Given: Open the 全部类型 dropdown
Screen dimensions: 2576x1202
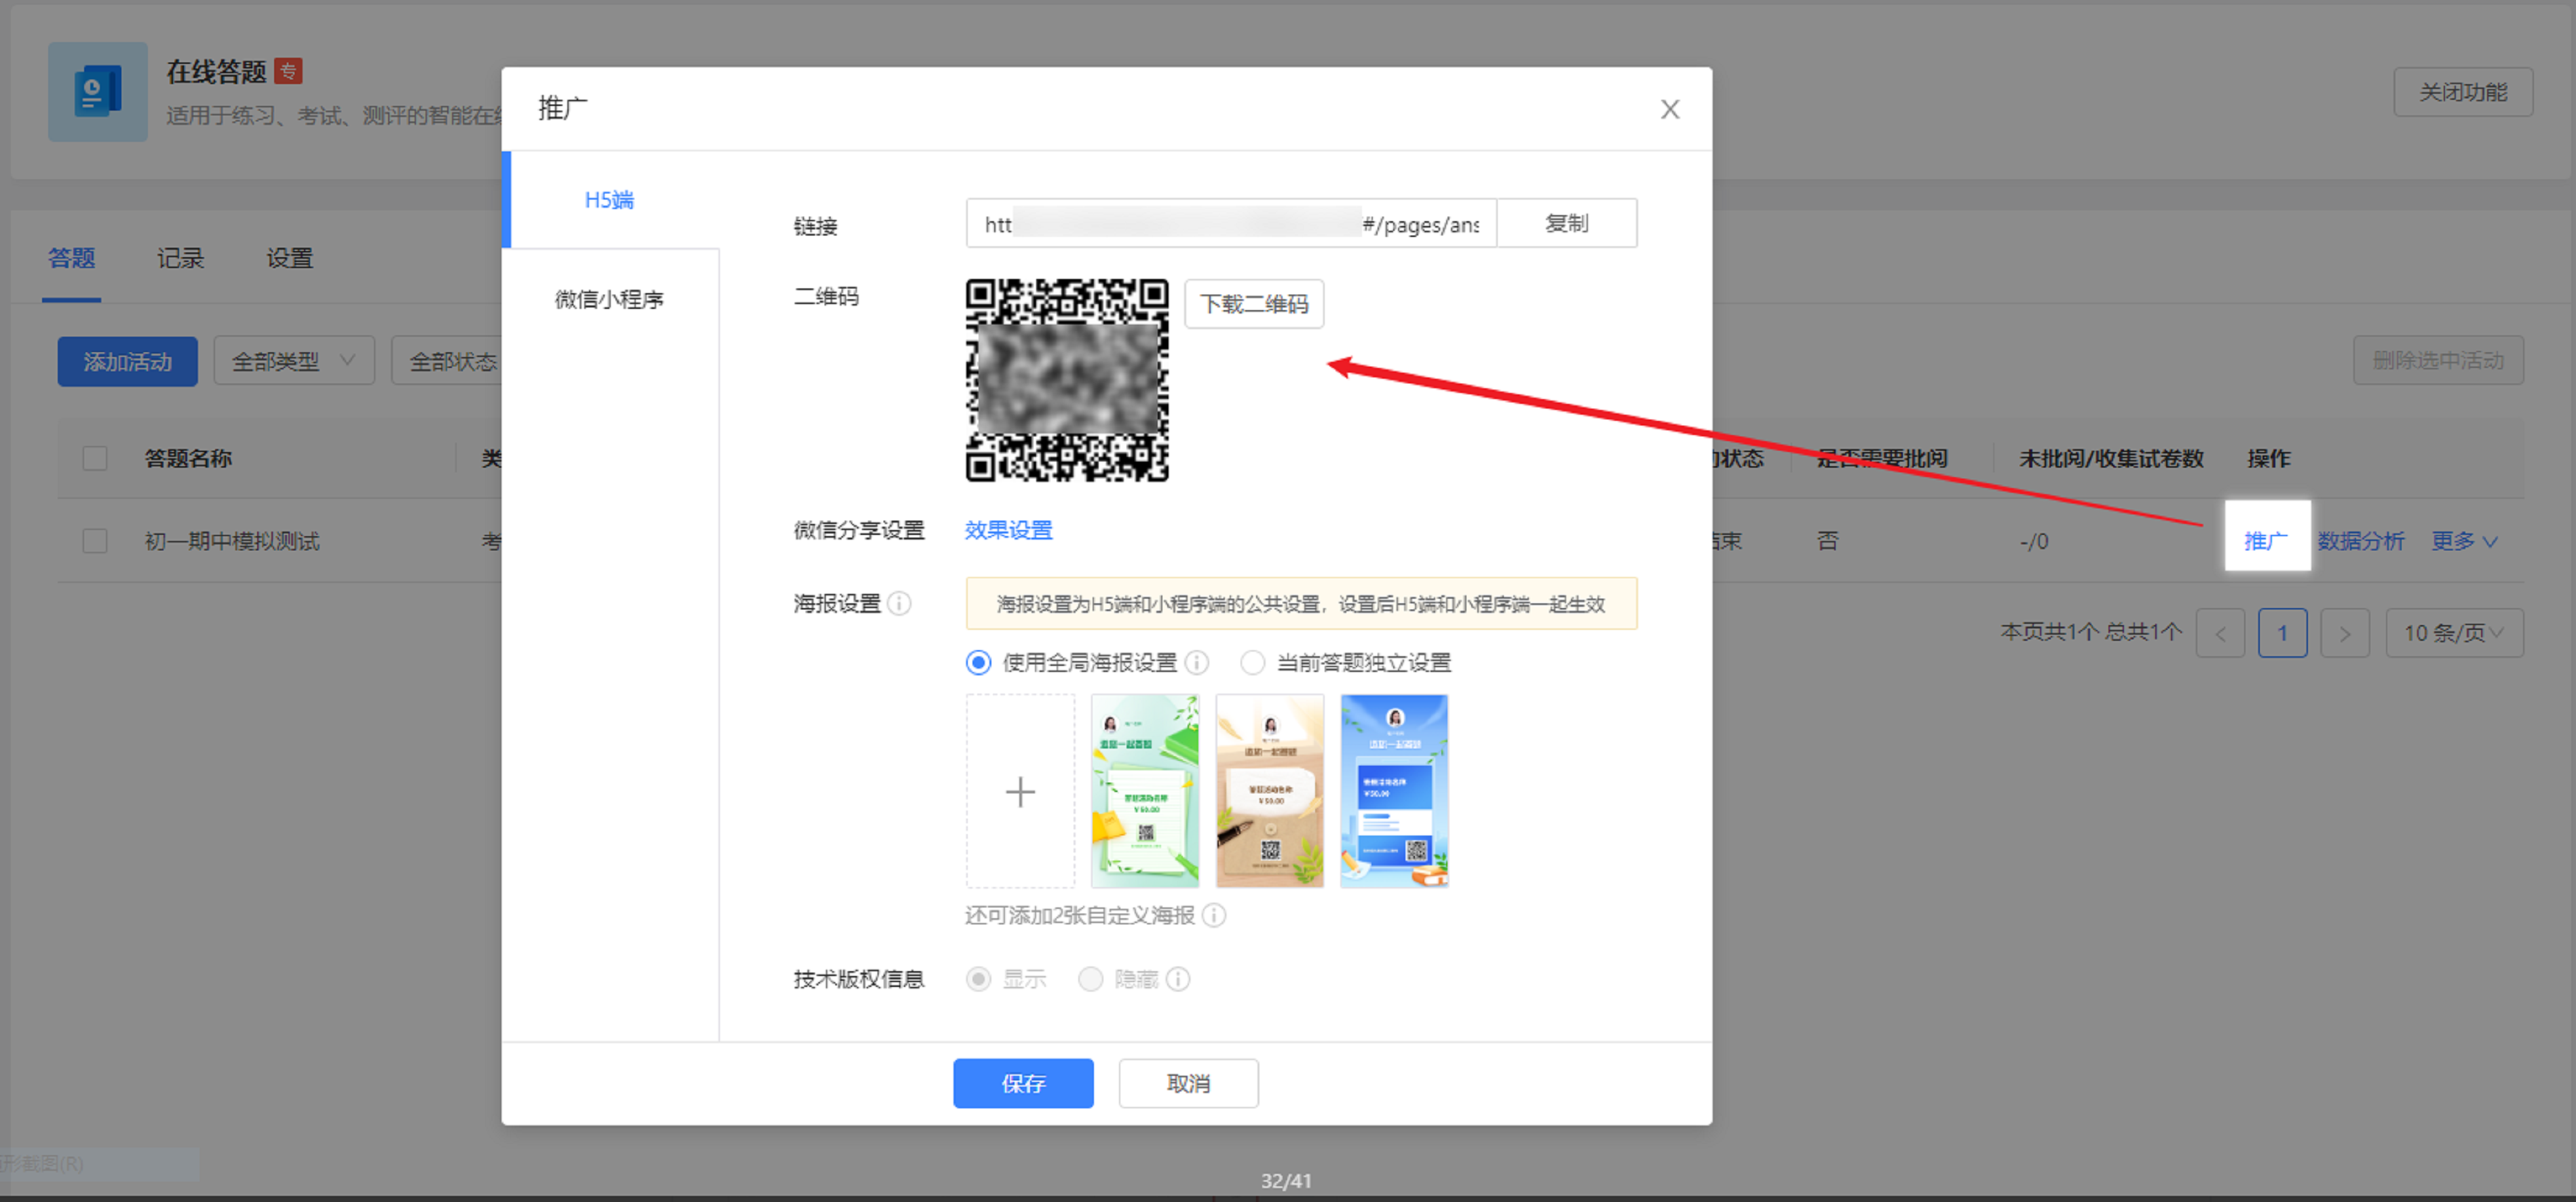Looking at the screenshot, I should 293,360.
